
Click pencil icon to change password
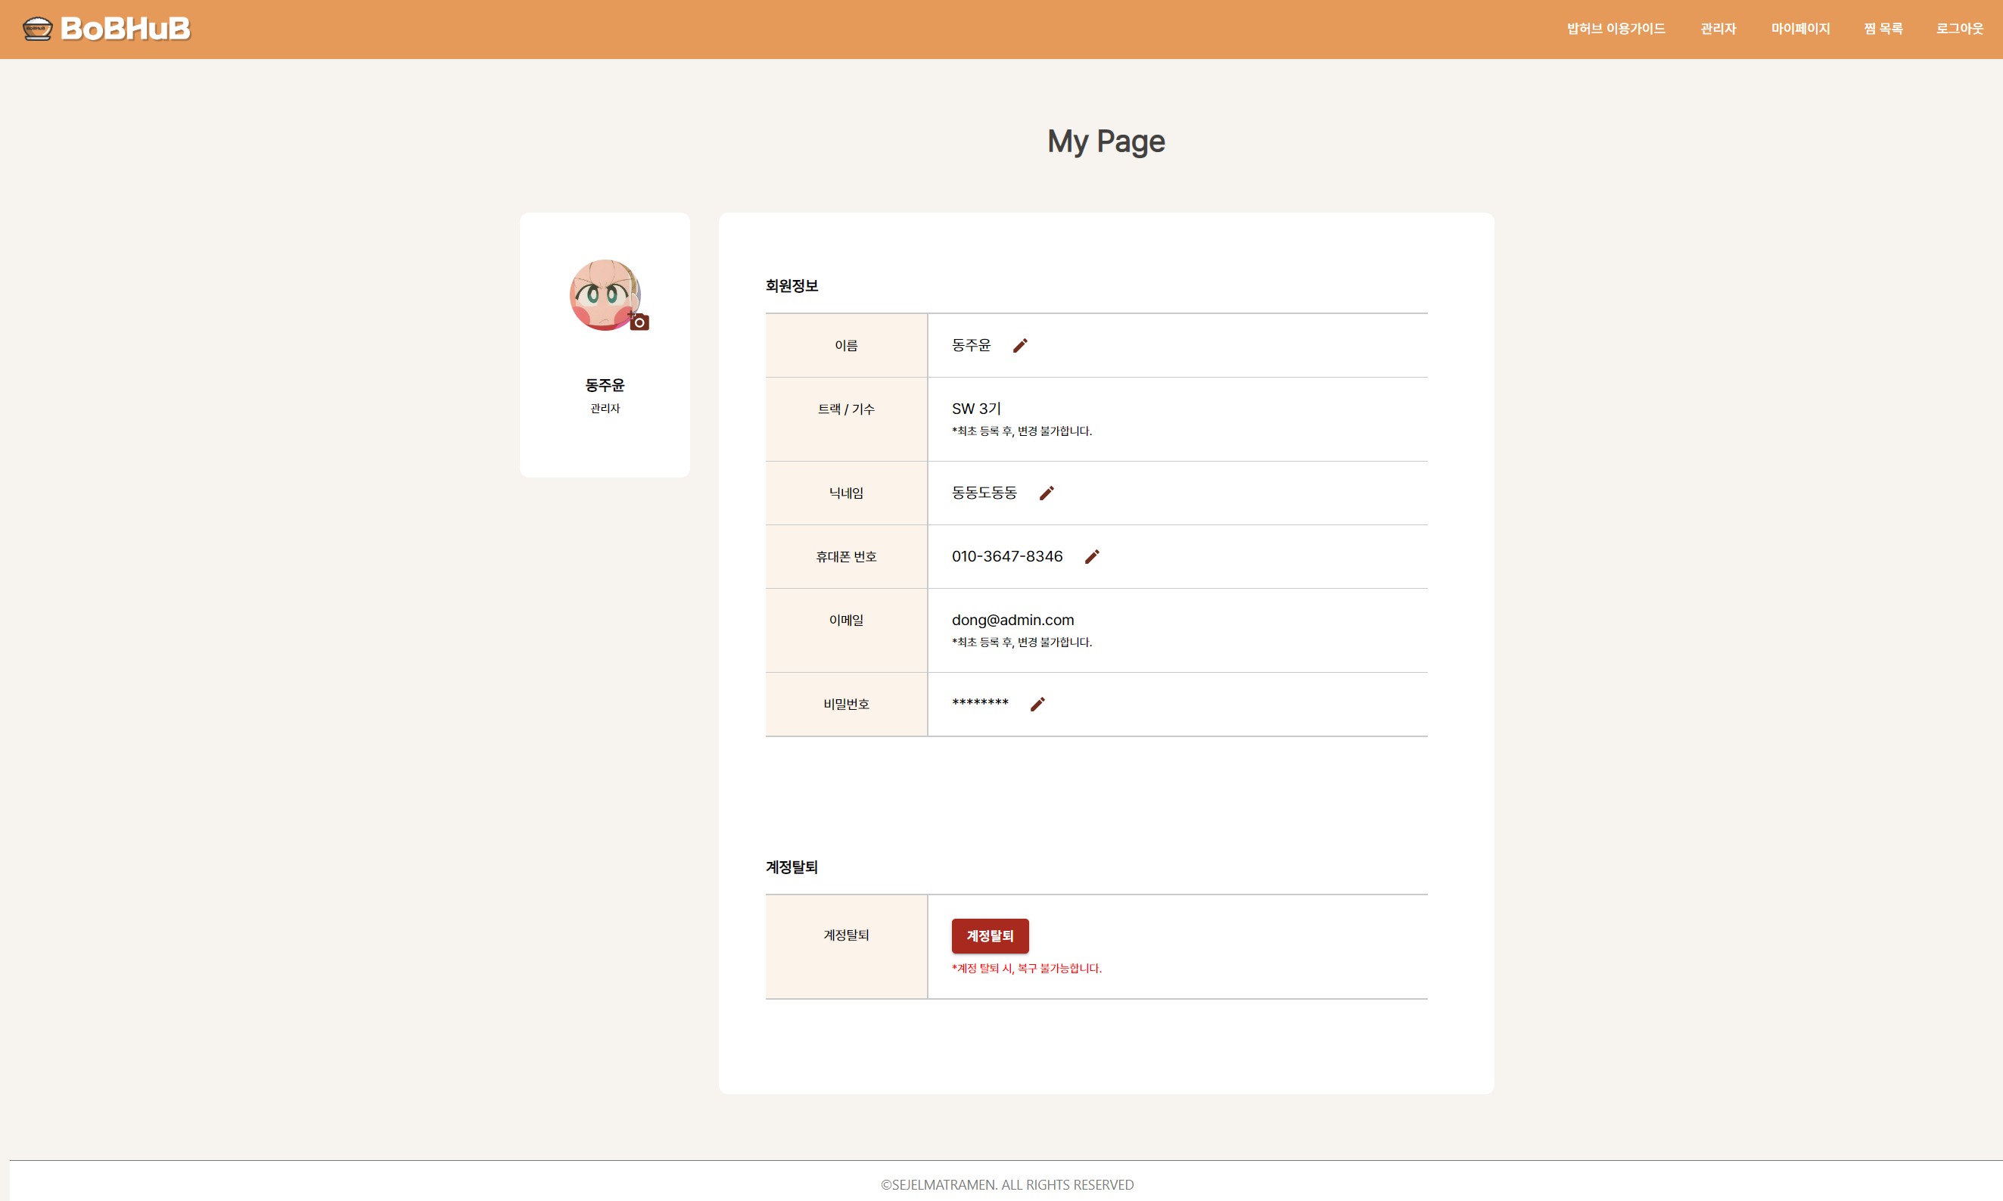coord(1038,704)
